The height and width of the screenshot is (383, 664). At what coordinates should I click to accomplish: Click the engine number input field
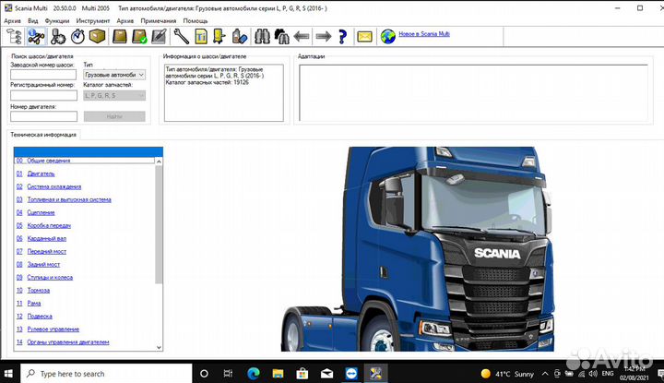coord(43,116)
